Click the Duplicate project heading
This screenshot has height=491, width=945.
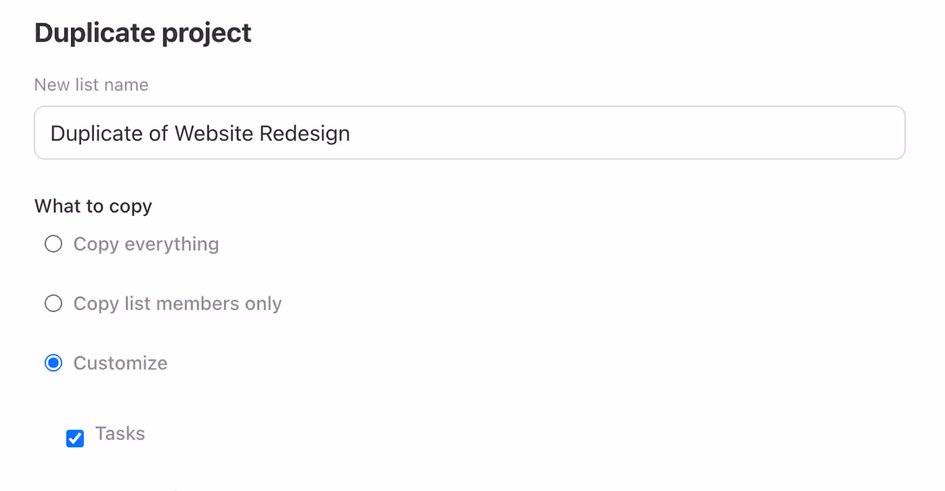tap(142, 33)
